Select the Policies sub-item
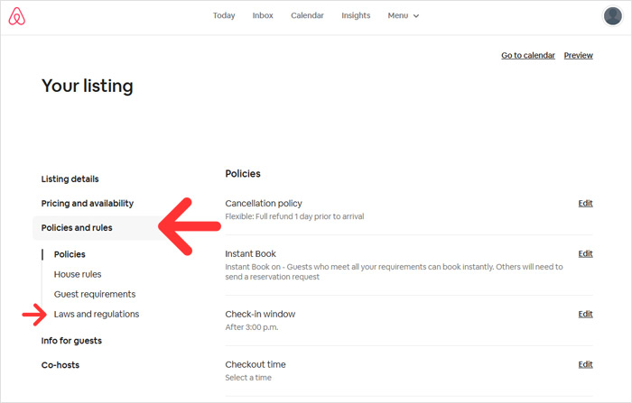632x403 pixels. point(70,254)
